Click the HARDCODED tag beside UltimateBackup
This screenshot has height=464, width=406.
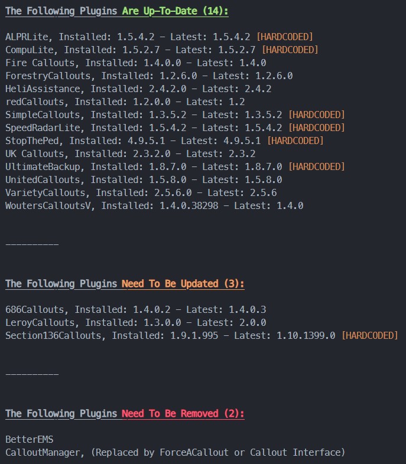point(316,166)
